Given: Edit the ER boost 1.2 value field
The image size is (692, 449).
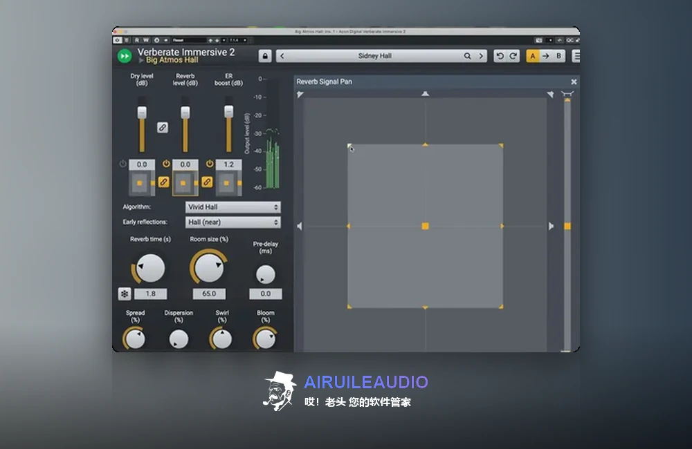Looking at the screenshot, I should (x=228, y=164).
